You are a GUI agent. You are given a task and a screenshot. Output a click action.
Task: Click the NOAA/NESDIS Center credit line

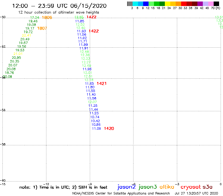coord(121,193)
